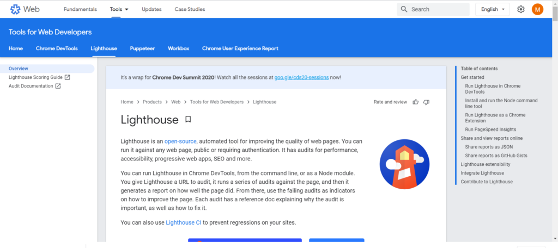Open the Chrome User Experience Report tab
Viewport: 558px width, 248px height.
tap(240, 48)
